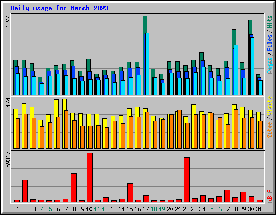Click weekend day label 4
The image size is (276, 215).
point(42,209)
